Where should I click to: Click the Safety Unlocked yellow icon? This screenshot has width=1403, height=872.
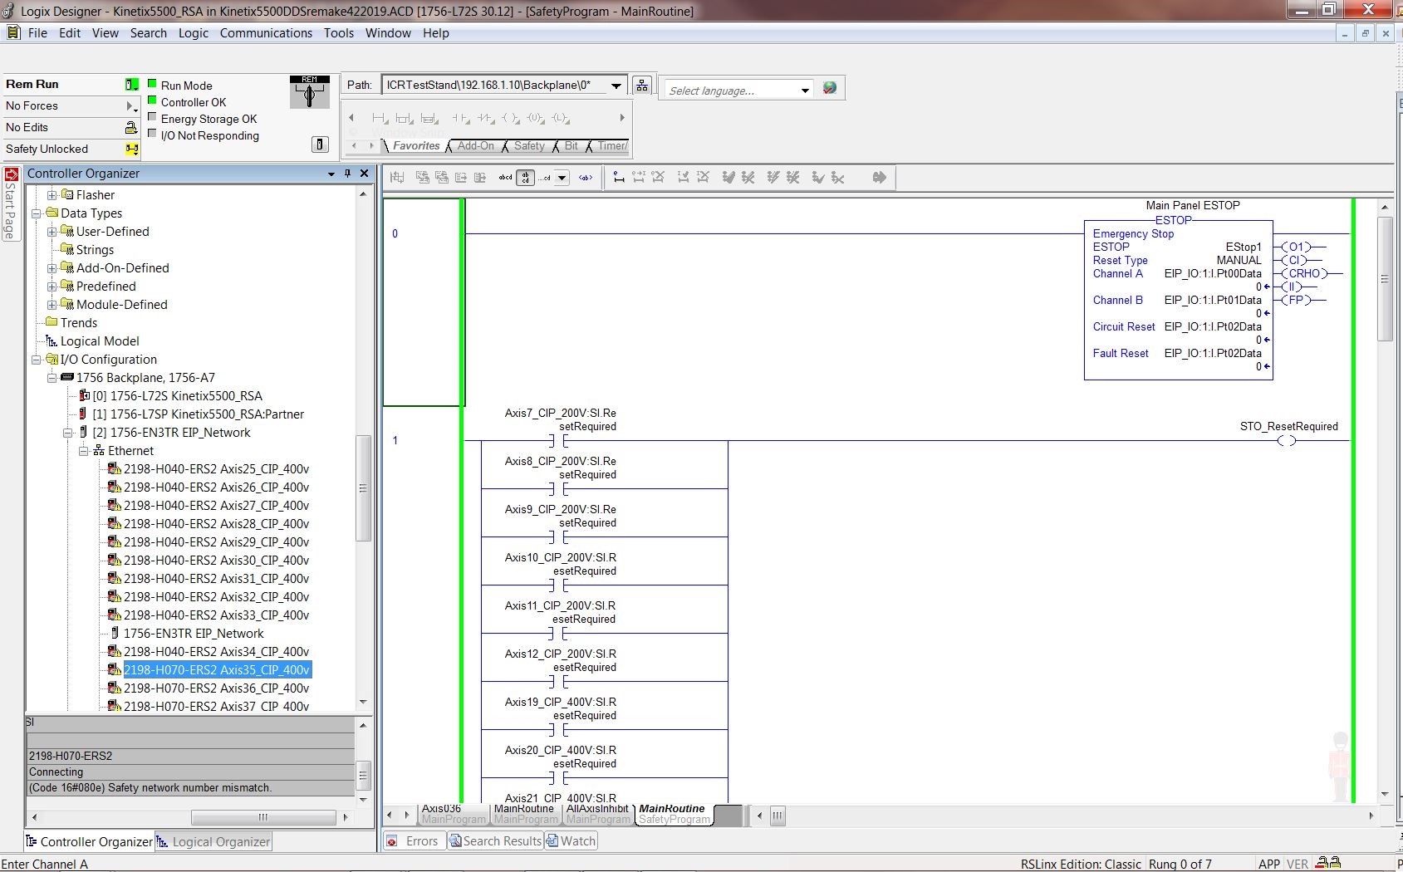pos(131,149)
